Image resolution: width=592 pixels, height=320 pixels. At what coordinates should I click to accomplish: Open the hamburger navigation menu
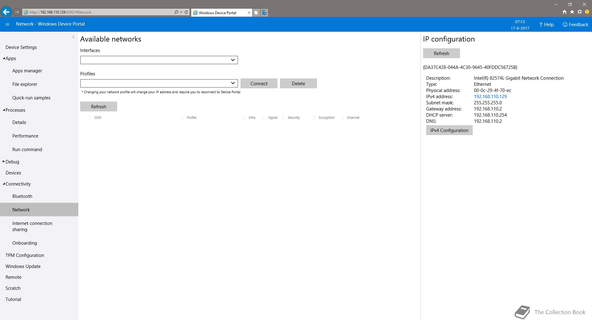(x=7, y=24)
